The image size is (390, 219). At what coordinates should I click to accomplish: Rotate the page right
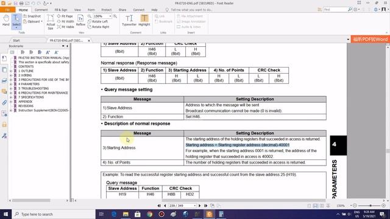pyautogui.click(x=99, y=27)
